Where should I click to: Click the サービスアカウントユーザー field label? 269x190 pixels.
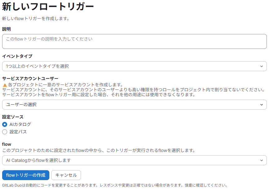click(30, 79)
